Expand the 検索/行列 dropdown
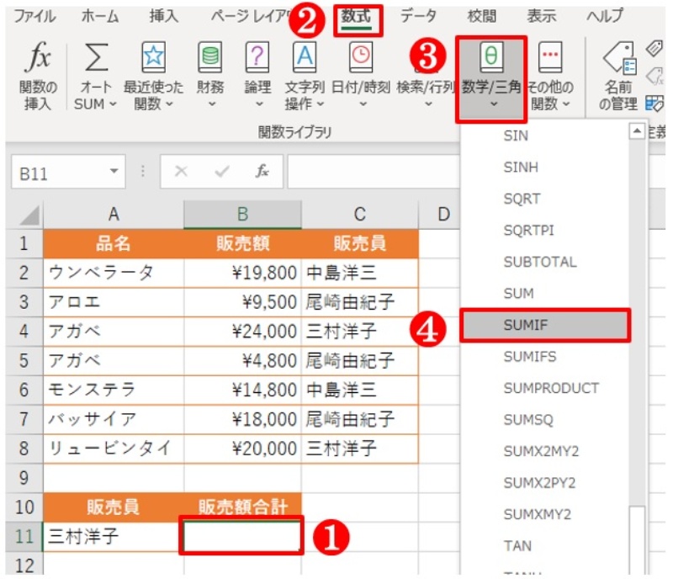 click(x=427, y=104)
